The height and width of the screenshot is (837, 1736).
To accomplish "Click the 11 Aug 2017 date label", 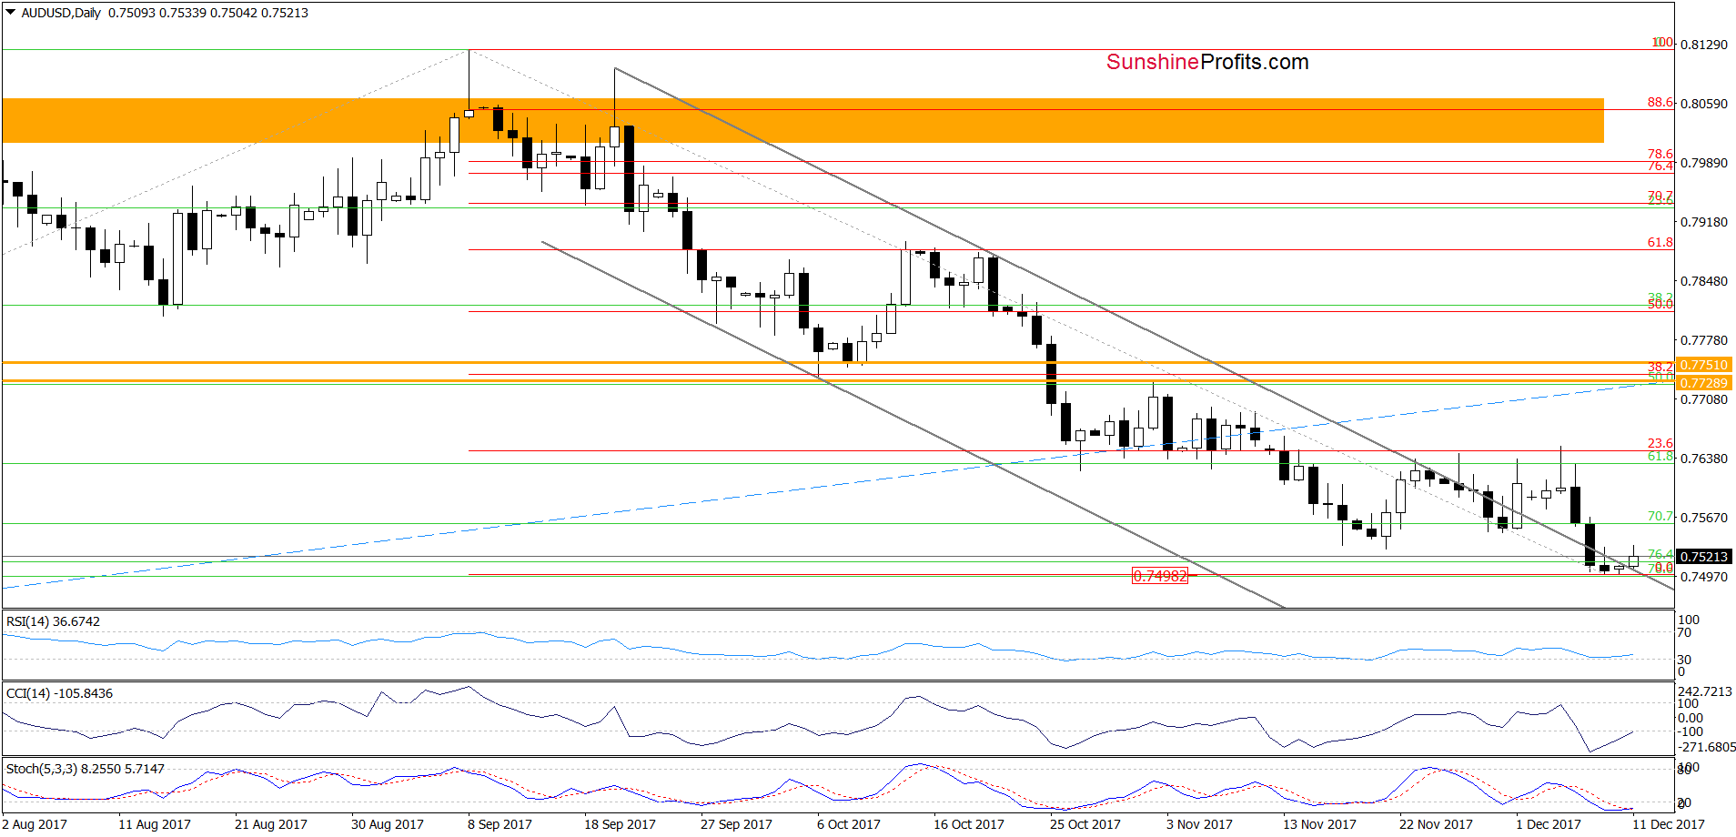I will coord(155,824).
